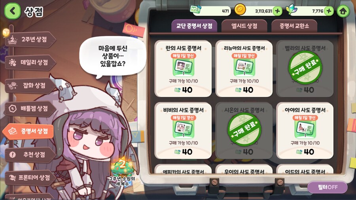Switch to the 엘시드 상점 tab
The height and width of the screenshot is (200, 356).
click(244, 26)
